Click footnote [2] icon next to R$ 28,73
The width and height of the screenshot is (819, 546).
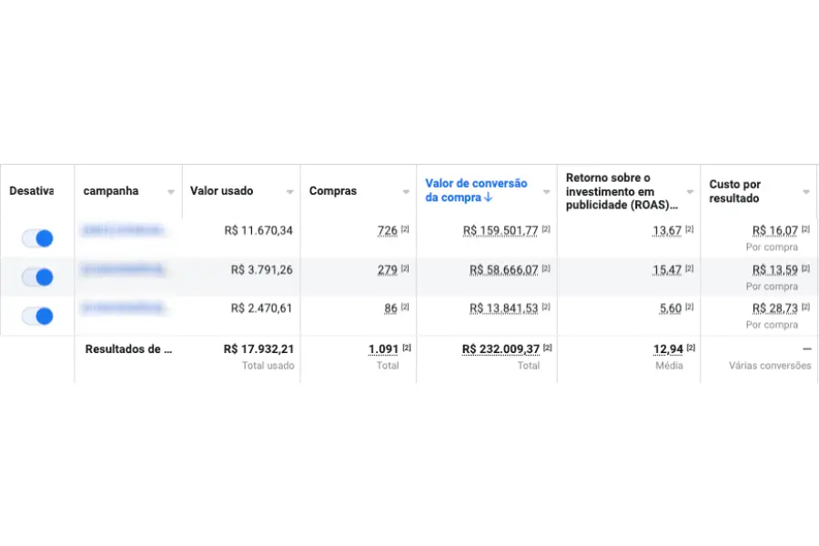[x=805, y=308]
